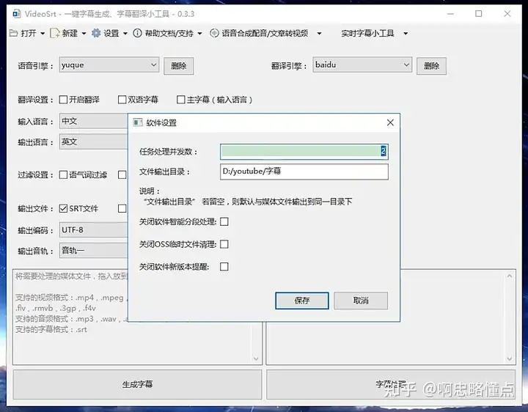Screen dimensions: 528x412
Task: Toggle the 主字幕（输入语言）checkbox
Action: (181, 100)
